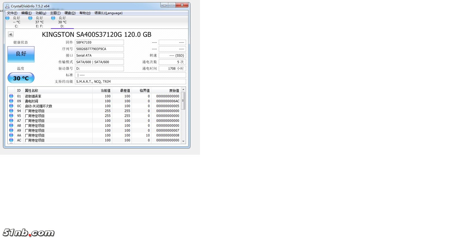The height and width of the screenshot is (239, 466).
Task: Close the CrystalDiskInfo window
Action: [x=182, y=5]
